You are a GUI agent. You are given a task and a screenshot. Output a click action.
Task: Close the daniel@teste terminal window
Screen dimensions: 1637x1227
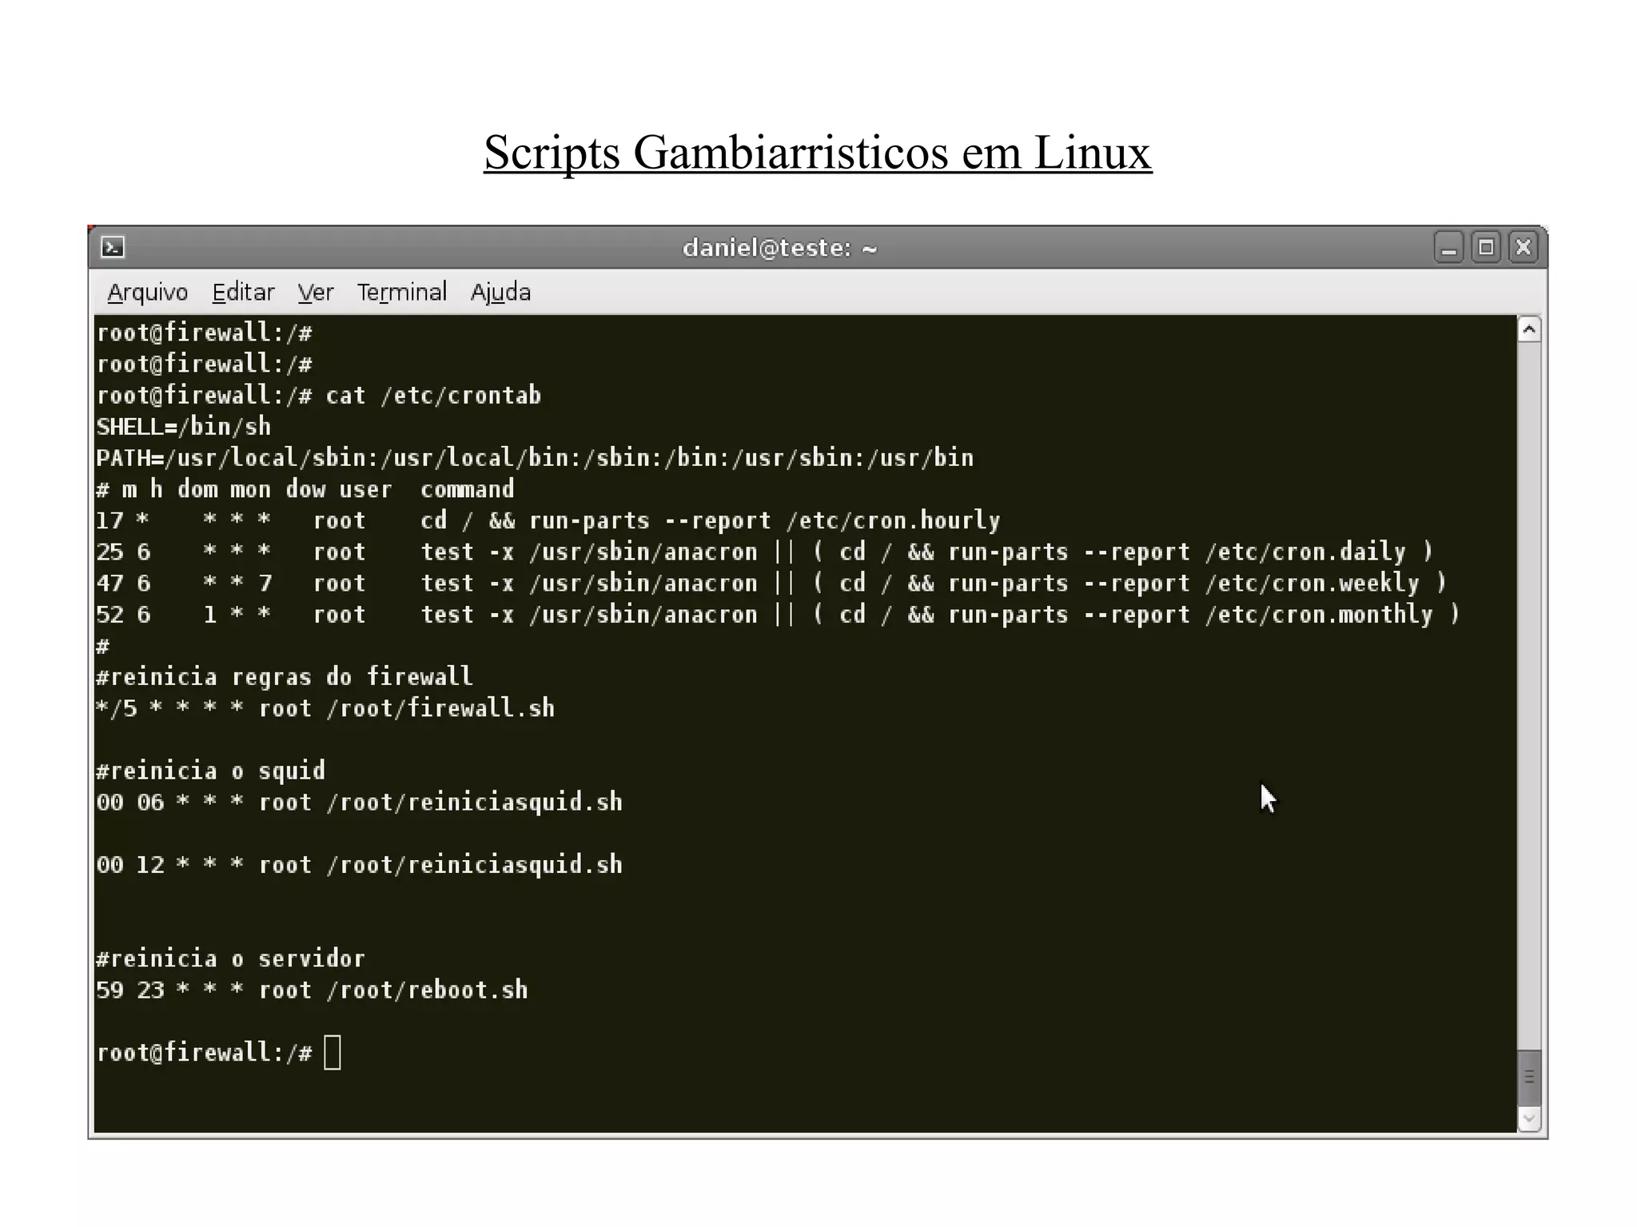pyautogui.click(x=1523, y=248)
